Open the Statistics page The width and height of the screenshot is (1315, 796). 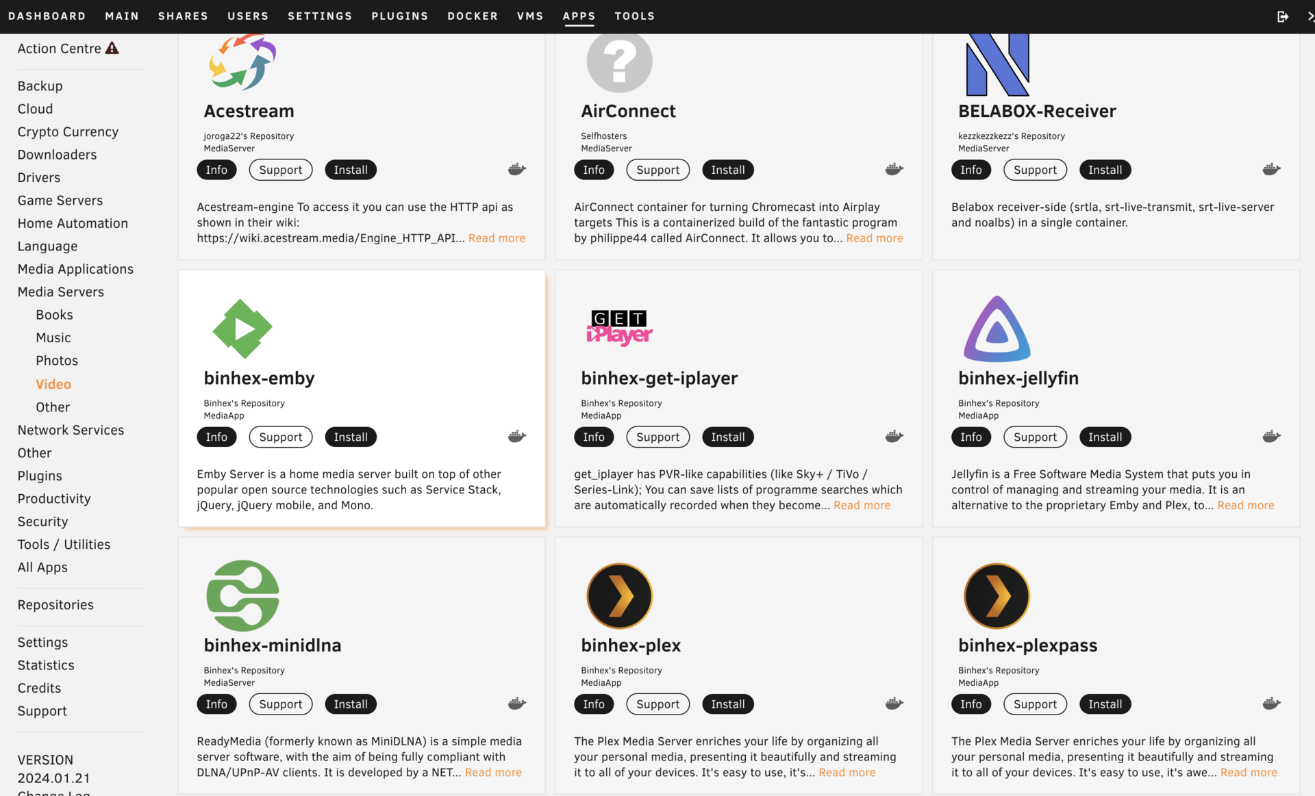46,665
